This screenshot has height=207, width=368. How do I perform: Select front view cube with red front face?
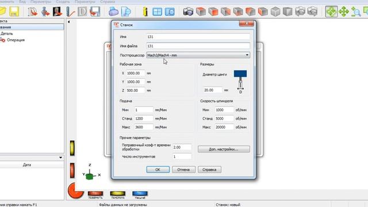213,11
